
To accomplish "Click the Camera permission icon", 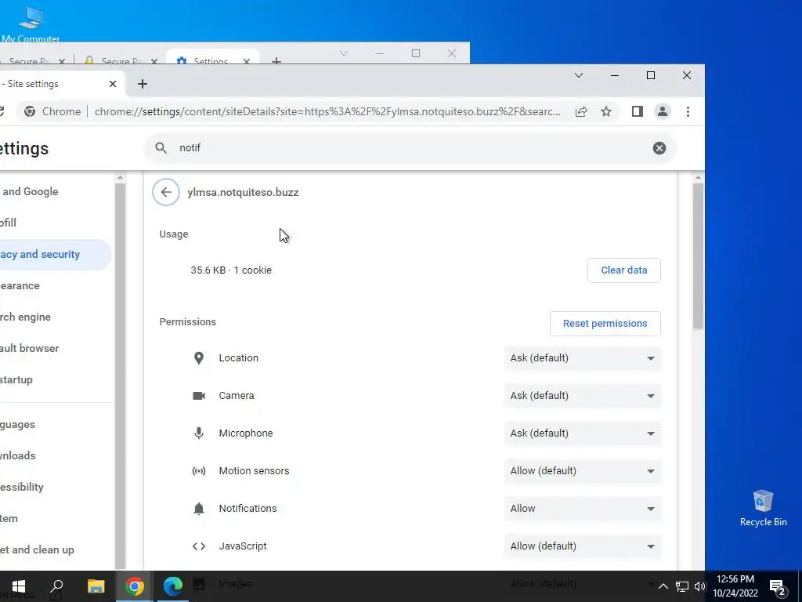I will [x=199, y=396].
